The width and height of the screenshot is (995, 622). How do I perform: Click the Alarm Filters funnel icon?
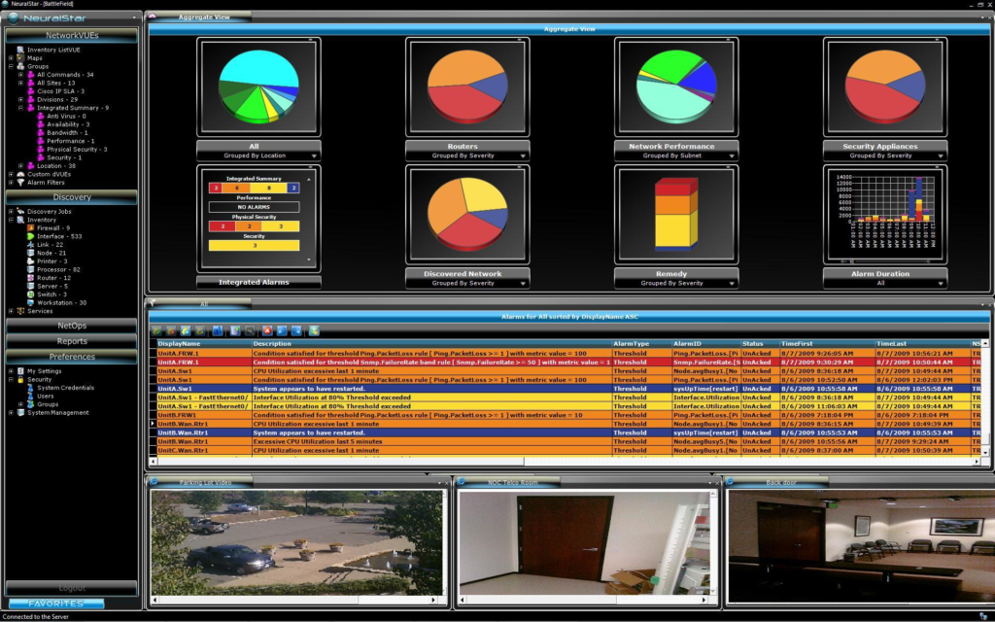(20, 182)
